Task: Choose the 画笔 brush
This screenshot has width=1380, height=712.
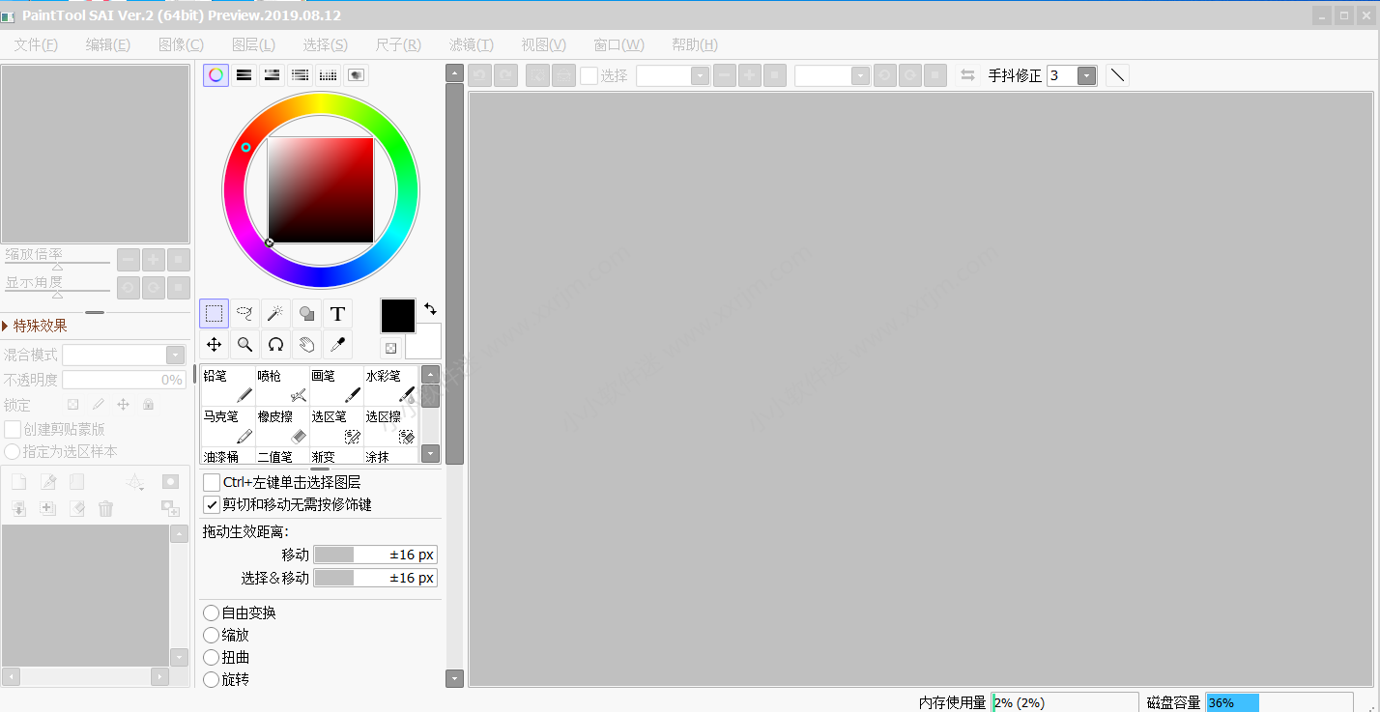Action: (336, 385)
